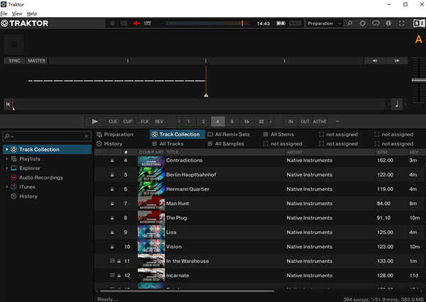Screen dimensions: 426x302
Task: Click stem icon on Incarnate row
Action: coord(112,275)
